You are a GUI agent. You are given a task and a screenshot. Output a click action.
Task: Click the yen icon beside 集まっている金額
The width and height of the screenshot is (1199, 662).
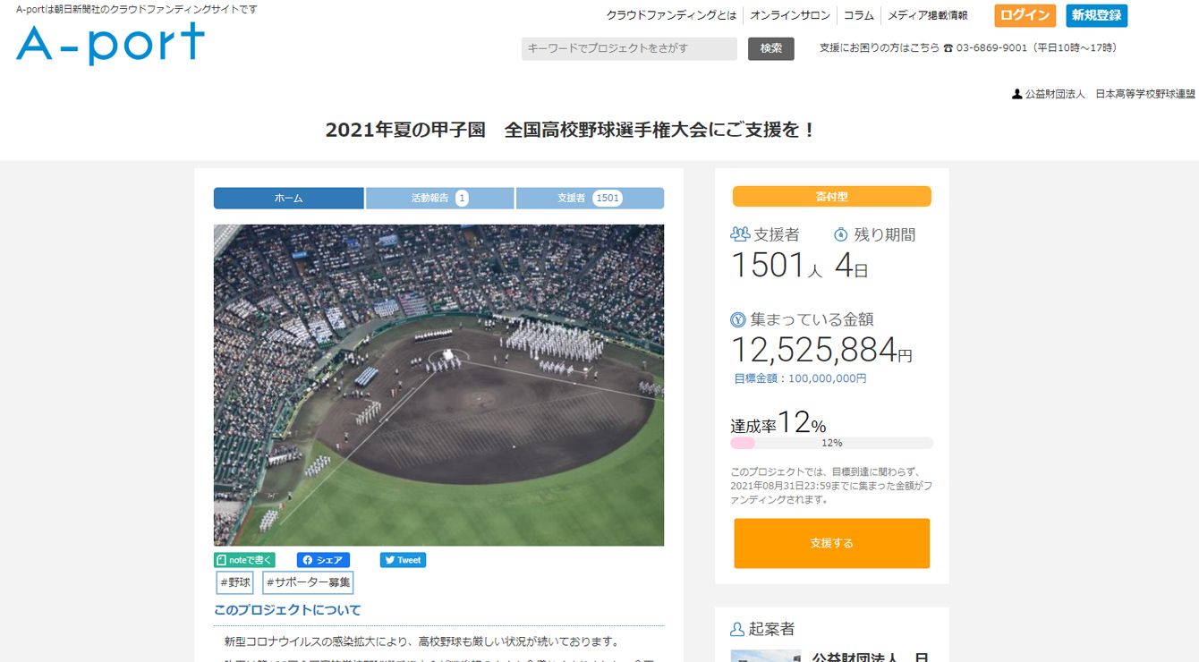click(738, 319)
